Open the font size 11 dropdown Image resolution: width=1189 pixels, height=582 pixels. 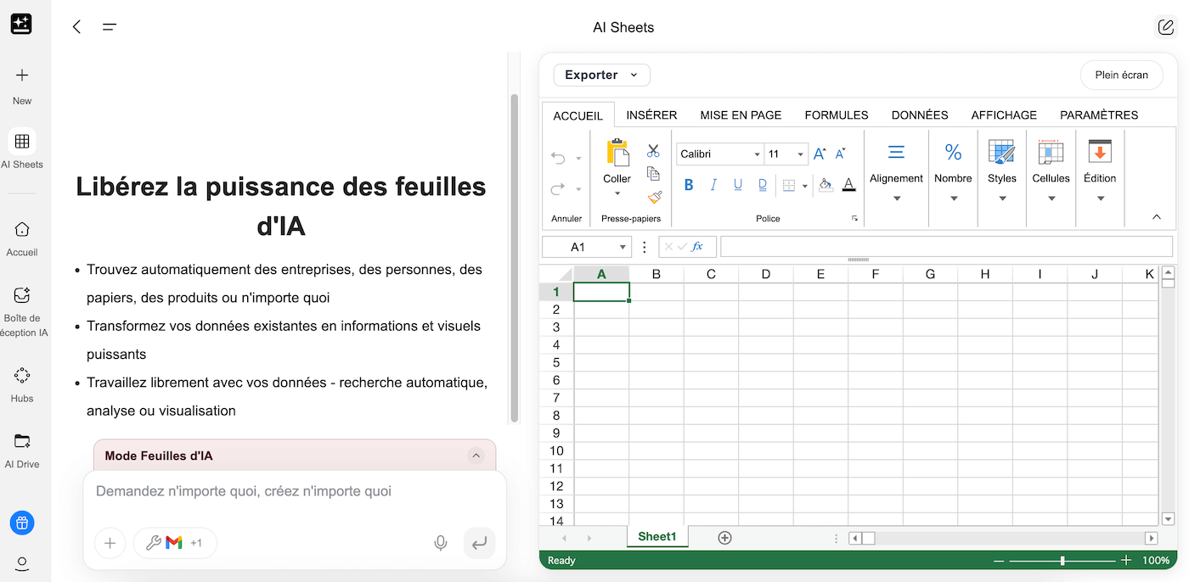pyautogui.click(x=800, y=154)
